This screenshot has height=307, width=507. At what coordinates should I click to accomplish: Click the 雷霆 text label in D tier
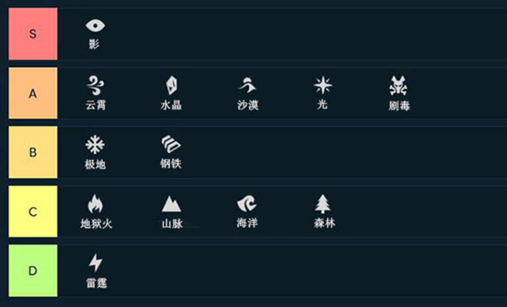(96, 282)
